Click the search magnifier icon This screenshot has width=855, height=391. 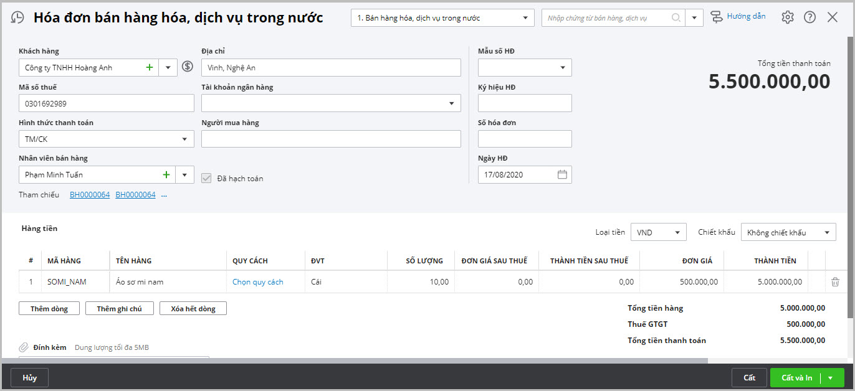pyautogui.click(x=676, y=18)
